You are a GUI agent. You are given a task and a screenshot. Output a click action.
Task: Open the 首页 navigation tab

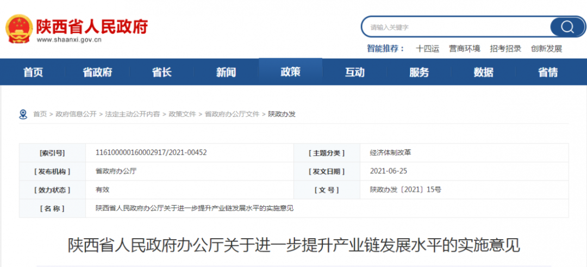(x=33, y=72)
